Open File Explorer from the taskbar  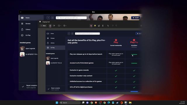click(130, 103)
